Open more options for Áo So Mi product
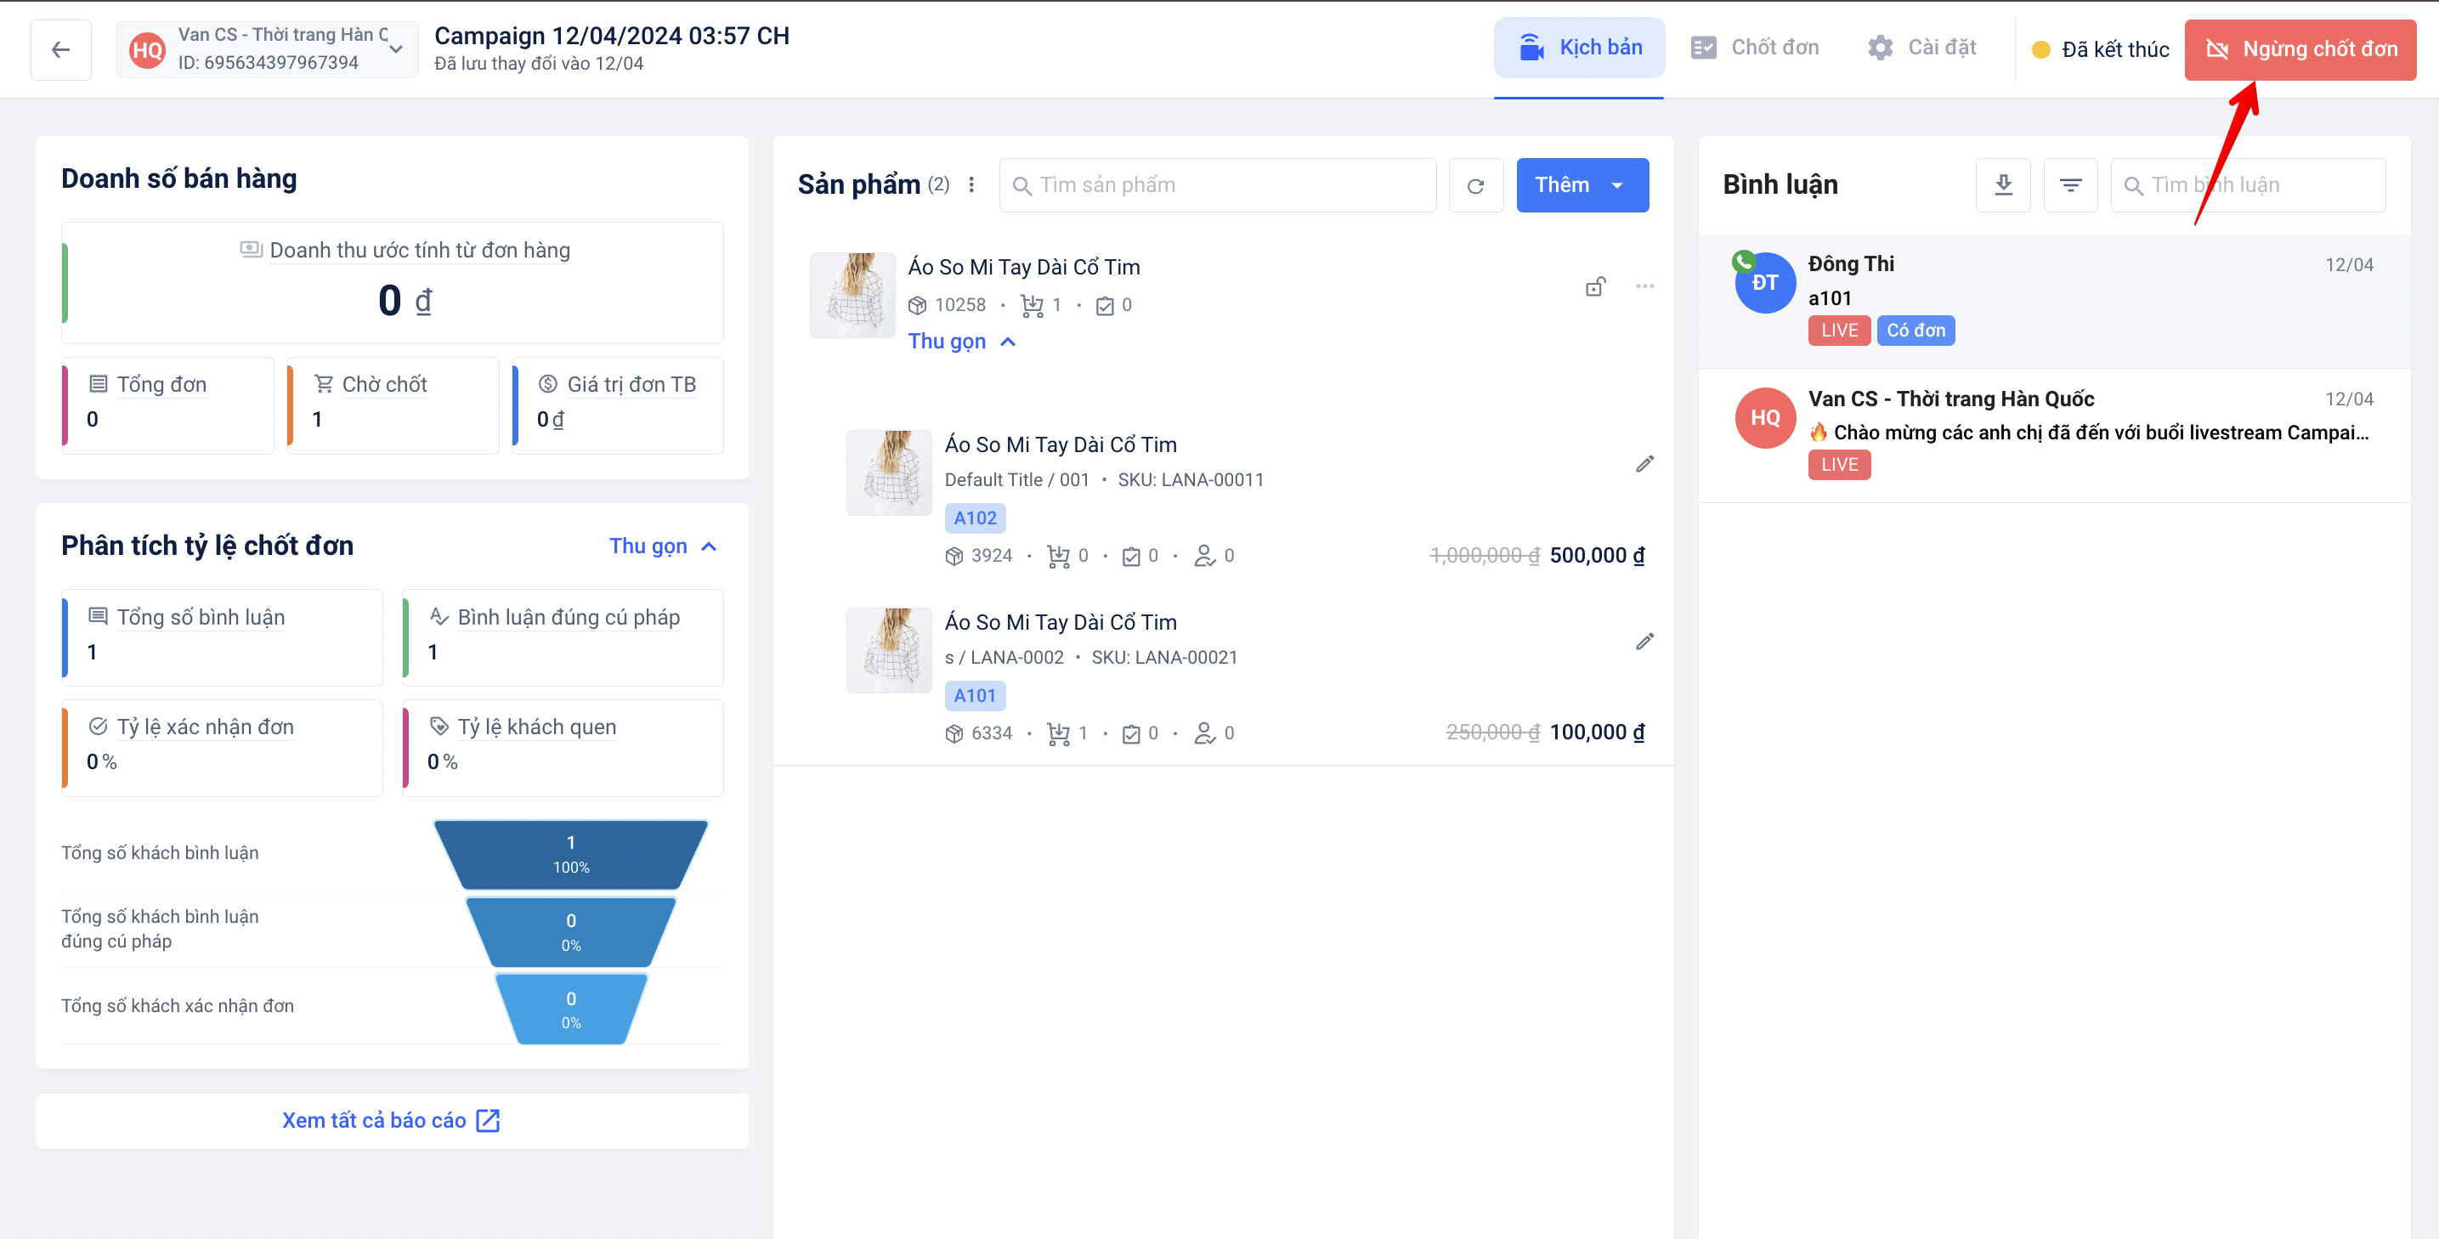The width and height of the screenshot is (2439, 1239). (1644, 286)
